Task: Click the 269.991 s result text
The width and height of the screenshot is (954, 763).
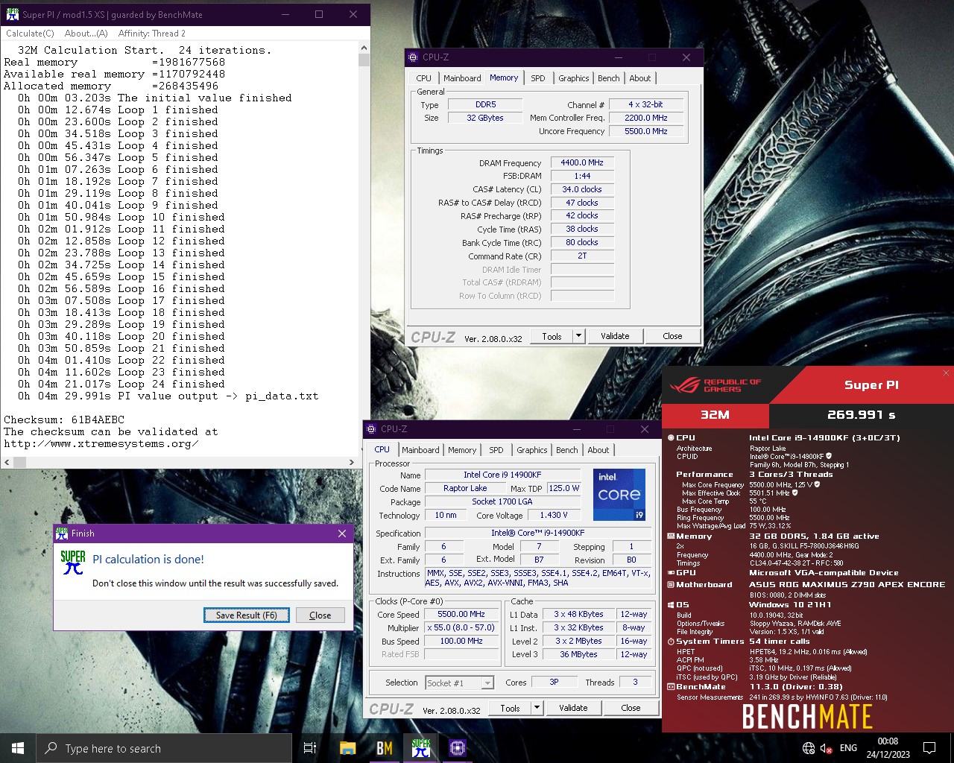Action: (862, 415)
